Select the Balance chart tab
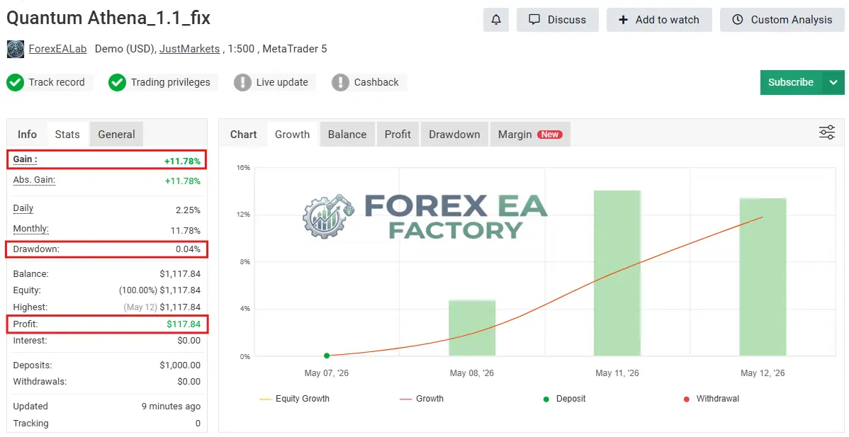The image size is (849, 437). pos(347,134)
